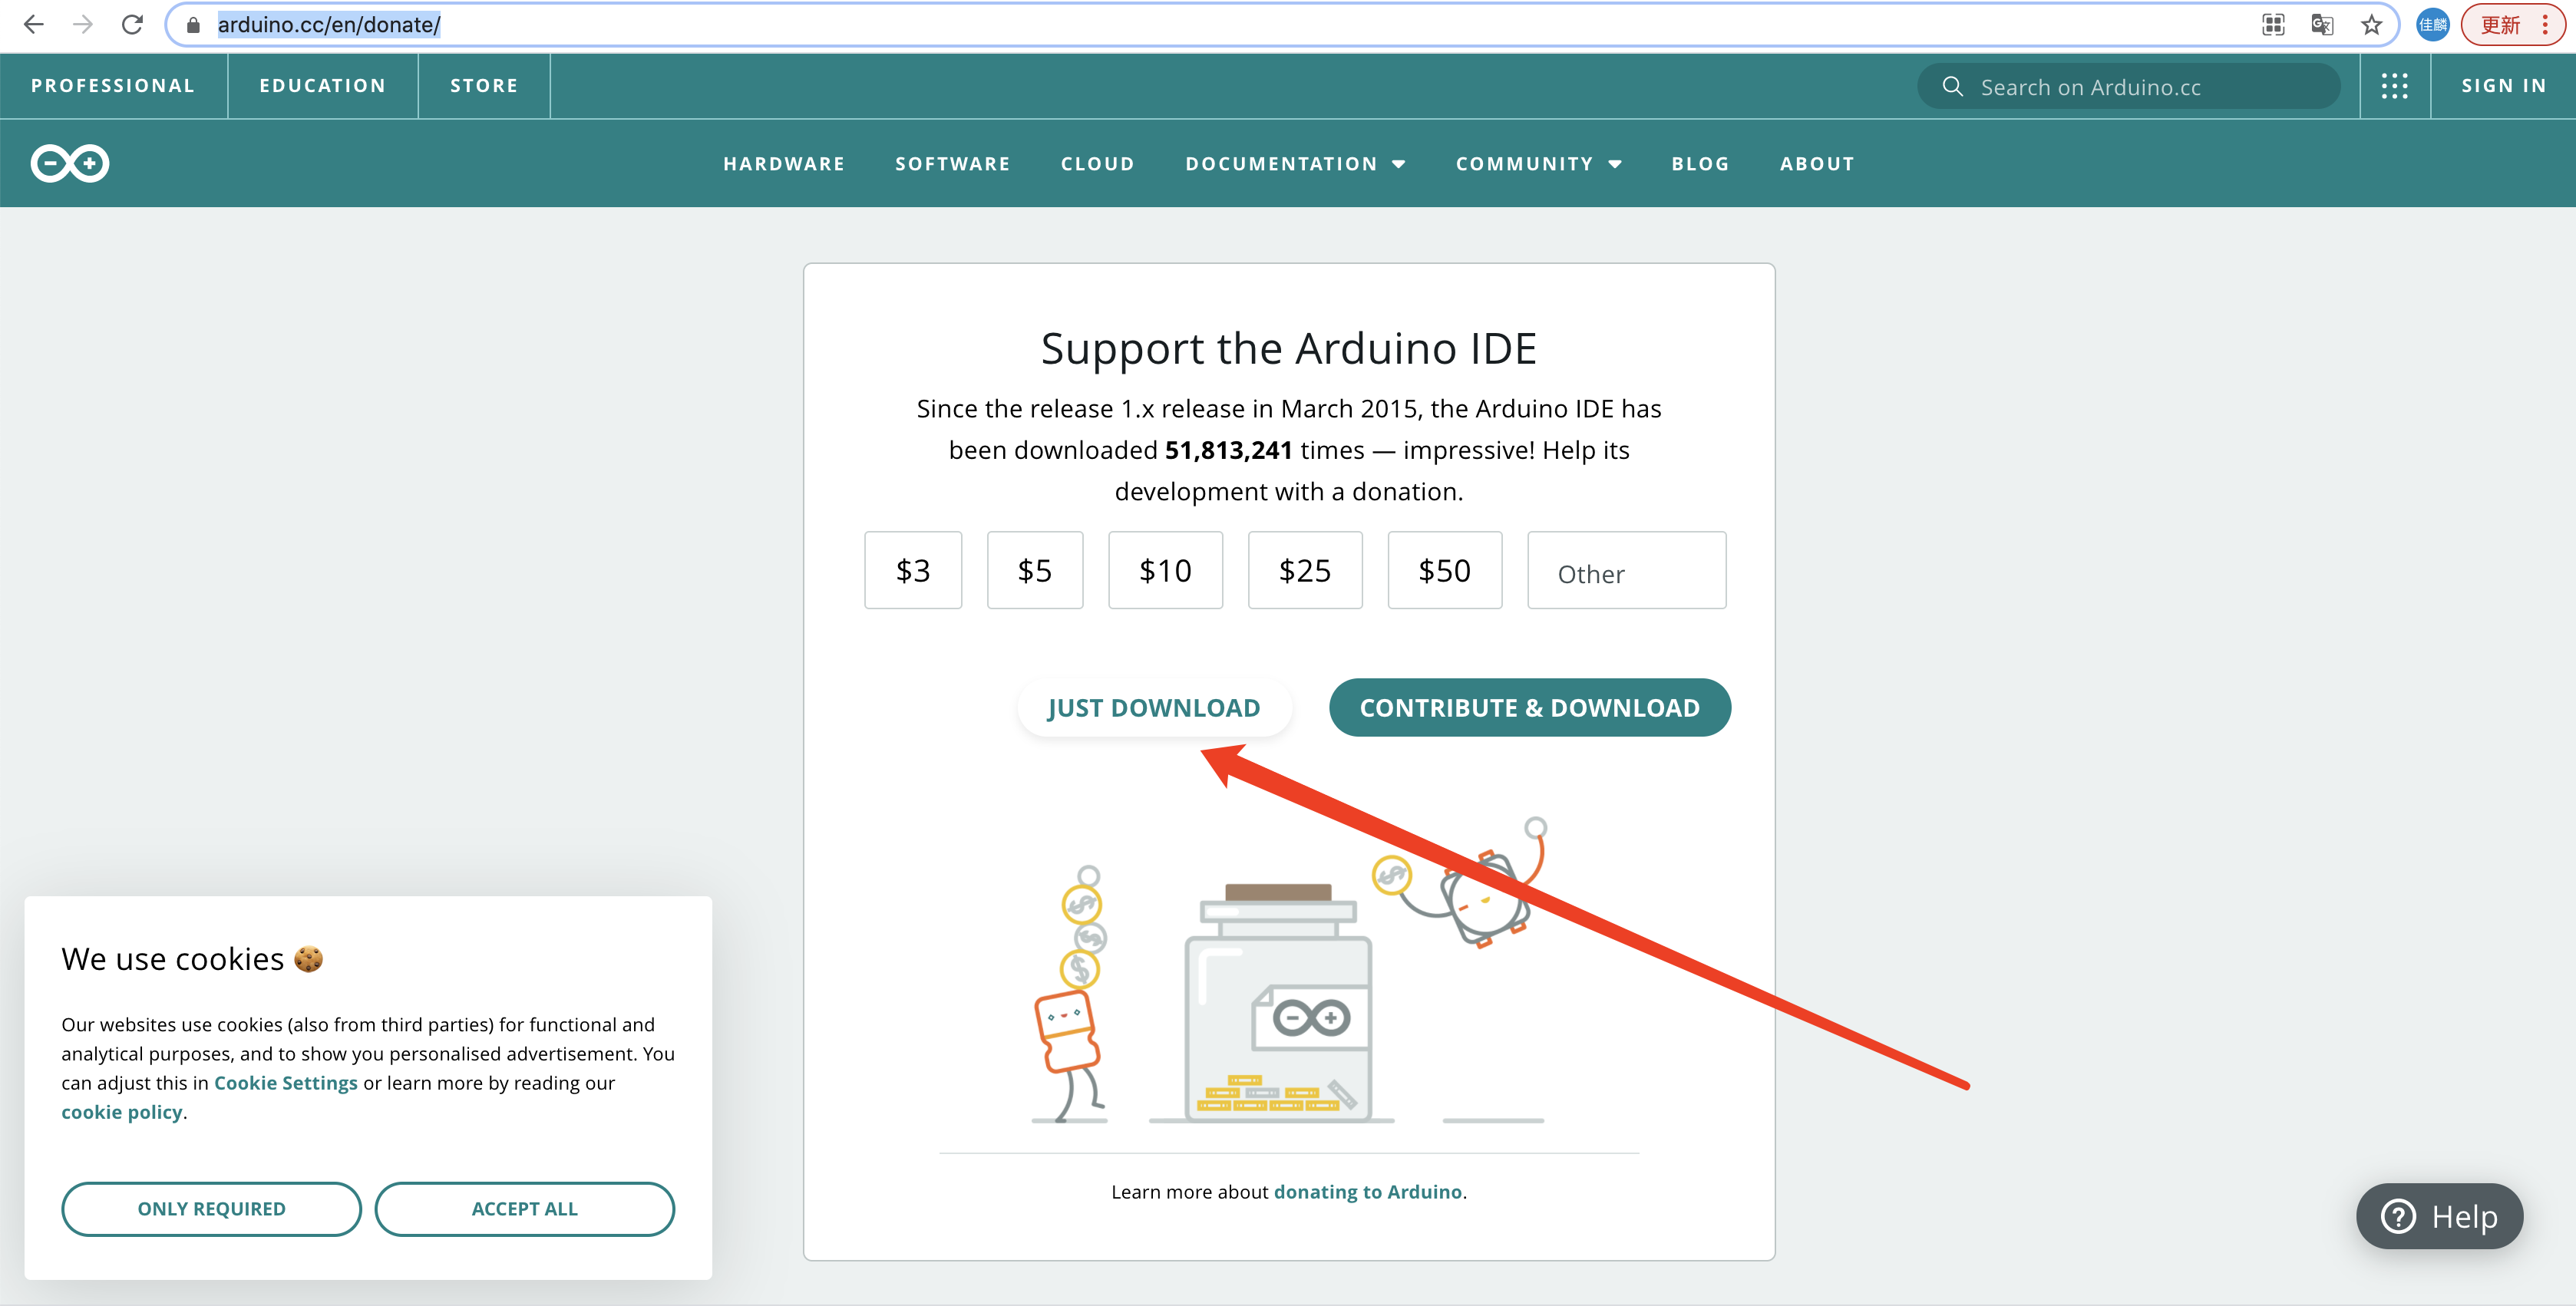The width and height of the screenshot is (2576, 1306).
Task: Reload the page with refresh icon
Action: tap(132, 25)
